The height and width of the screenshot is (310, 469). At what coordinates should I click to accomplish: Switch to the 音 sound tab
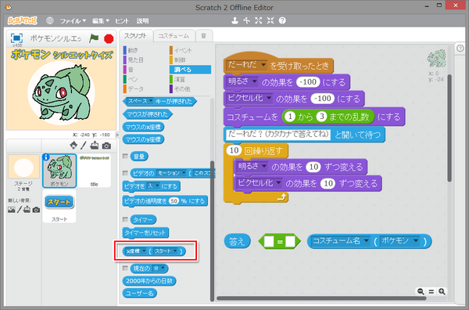[x=204, y=36]
